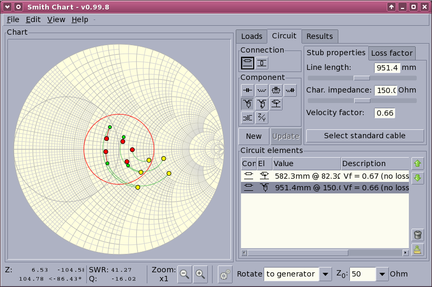Click the Char. impedance input field

(x=386, y=90)
